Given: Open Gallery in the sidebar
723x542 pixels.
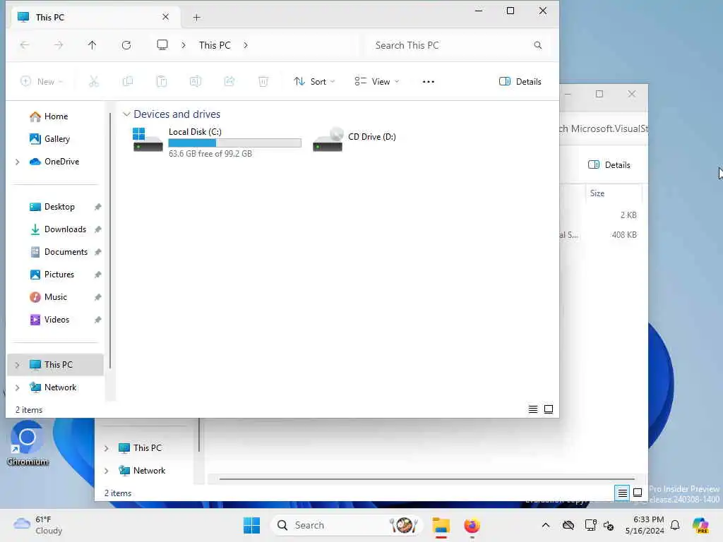Looking at the screenshot, I should (56, 139).
